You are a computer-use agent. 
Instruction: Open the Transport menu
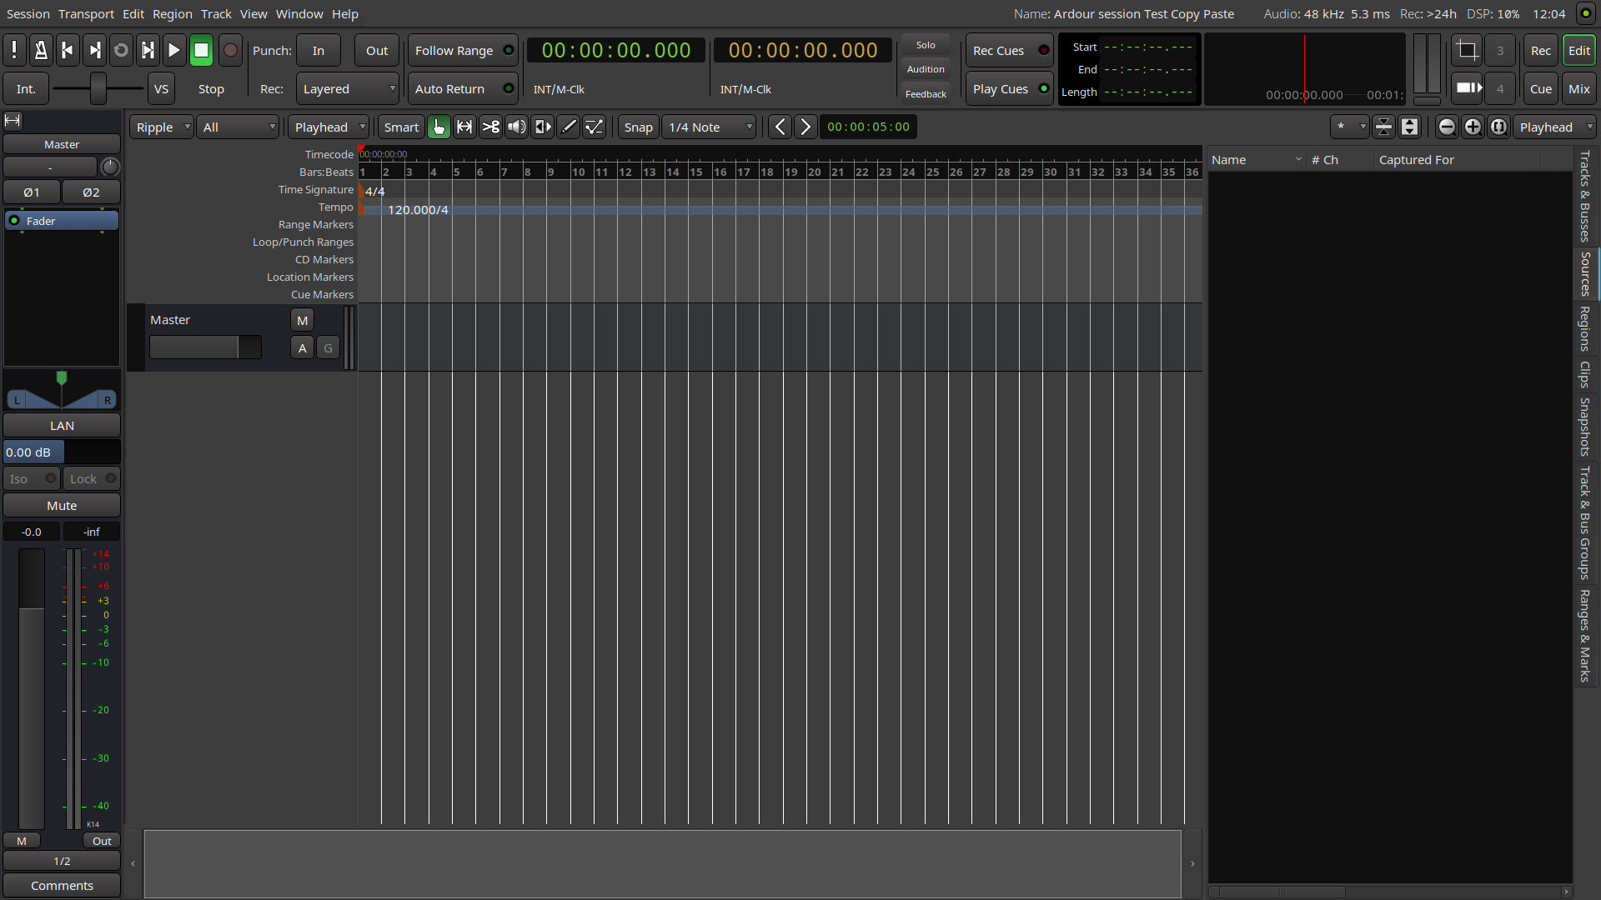tap(86, 14)
